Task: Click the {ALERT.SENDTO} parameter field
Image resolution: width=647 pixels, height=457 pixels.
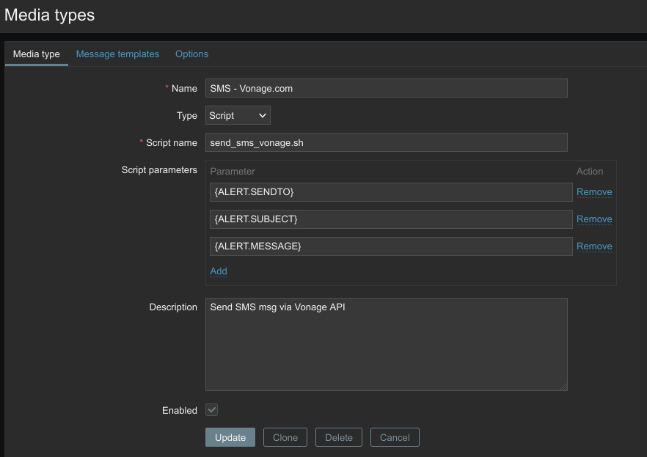Action: coord(390,192)
